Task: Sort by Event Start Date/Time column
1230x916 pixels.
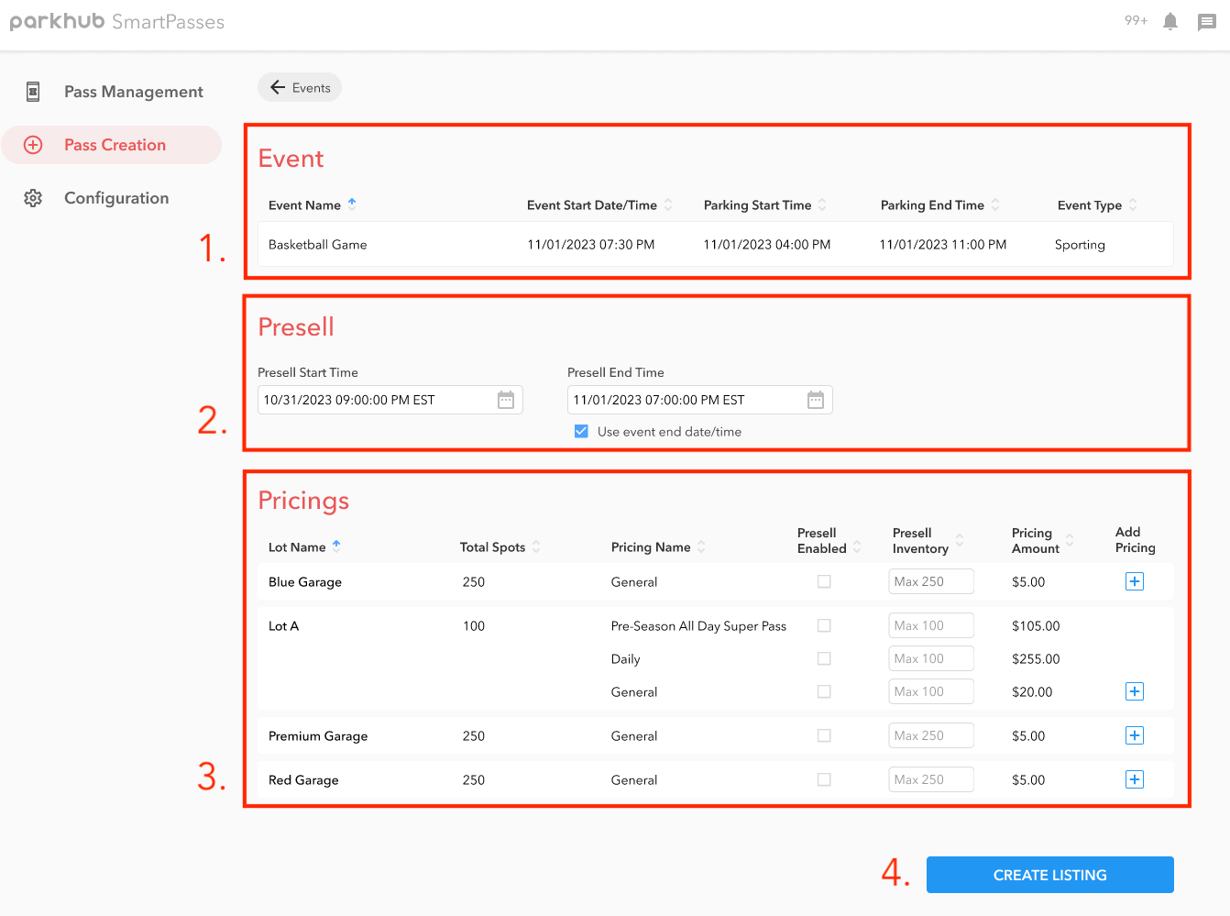Action: [668, 204]
